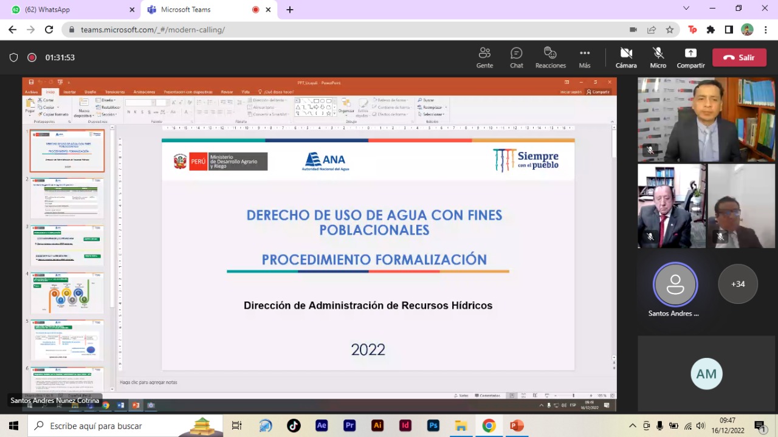The width and height of the screenshot is (778, 437).
Task: Click the Santos Andres Nunez Cotrina name label
Action: click(55, 401)
